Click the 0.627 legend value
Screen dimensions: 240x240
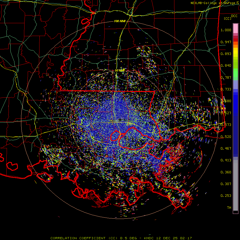coord(226,113)
